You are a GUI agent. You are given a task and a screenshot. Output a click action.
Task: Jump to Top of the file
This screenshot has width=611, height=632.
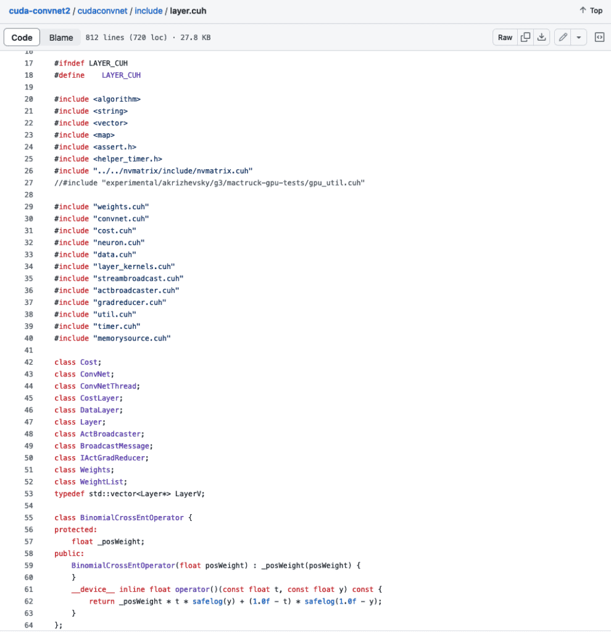(x=591, y=10)
